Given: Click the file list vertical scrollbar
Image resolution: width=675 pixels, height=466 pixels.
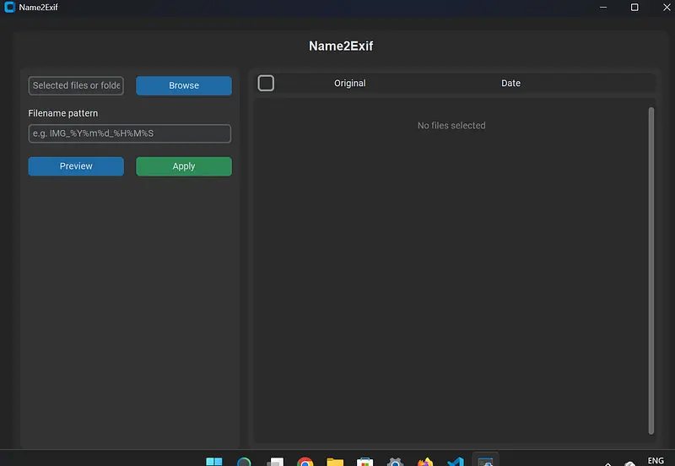Looking at the screenshot, I should pyautogui.click(x=651, y=270).
